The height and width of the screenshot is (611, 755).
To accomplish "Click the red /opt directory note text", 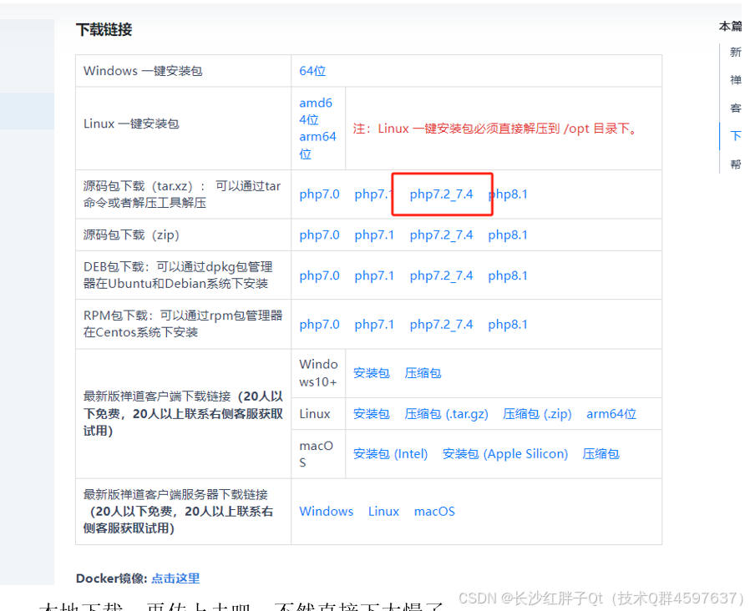I will (496, 129).
